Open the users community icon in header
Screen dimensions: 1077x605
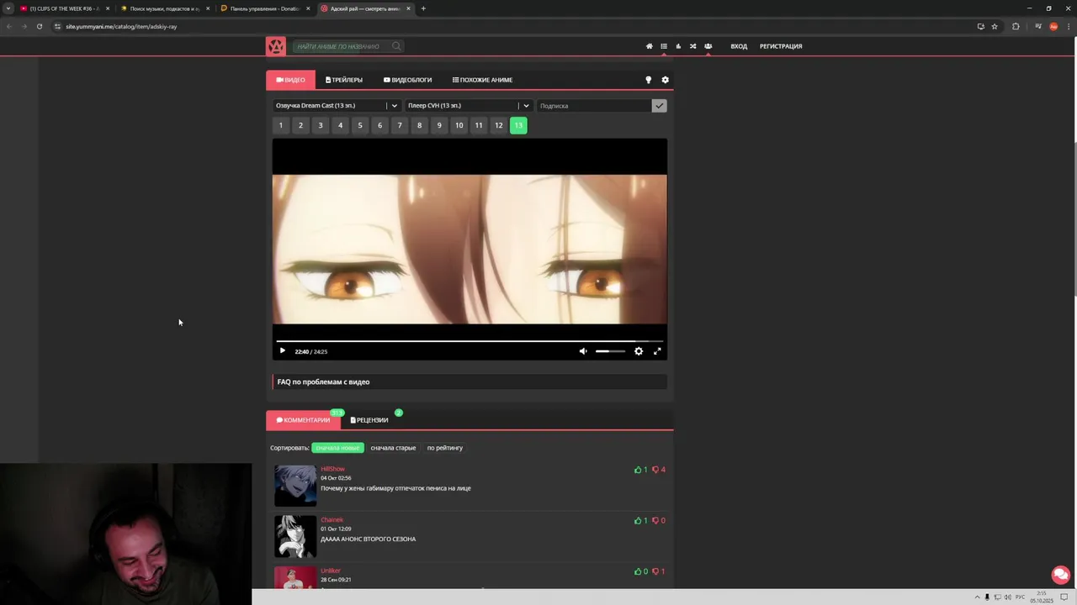708,46
